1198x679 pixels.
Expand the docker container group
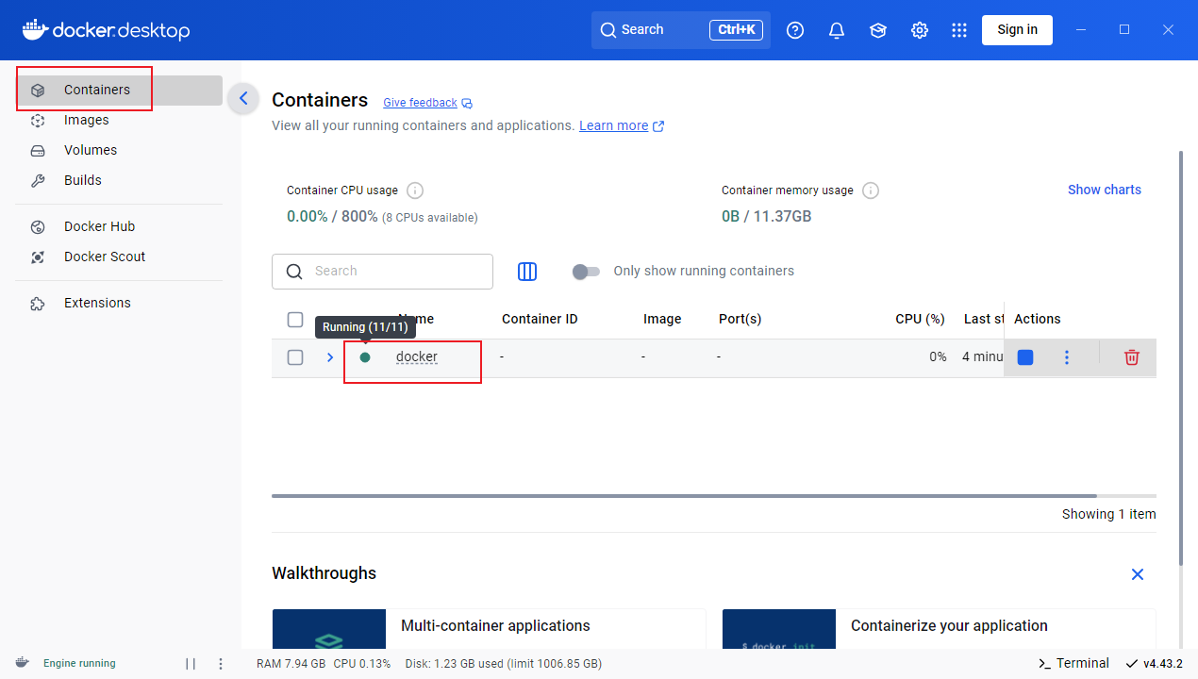pos(330,357)
